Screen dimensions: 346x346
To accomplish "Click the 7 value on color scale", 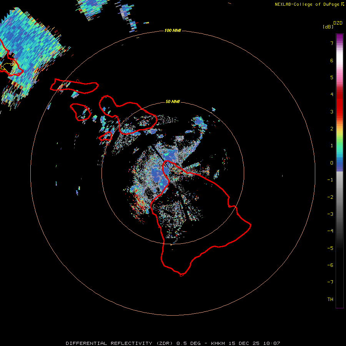I will (x=332, y=43).
